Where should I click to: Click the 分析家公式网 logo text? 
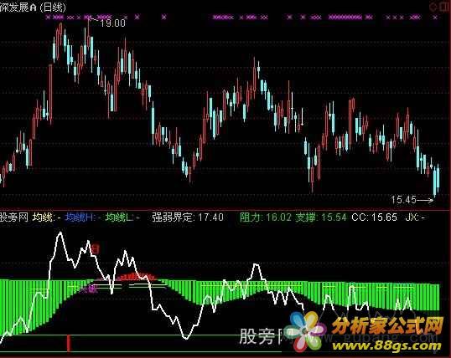tap(387, 325)
